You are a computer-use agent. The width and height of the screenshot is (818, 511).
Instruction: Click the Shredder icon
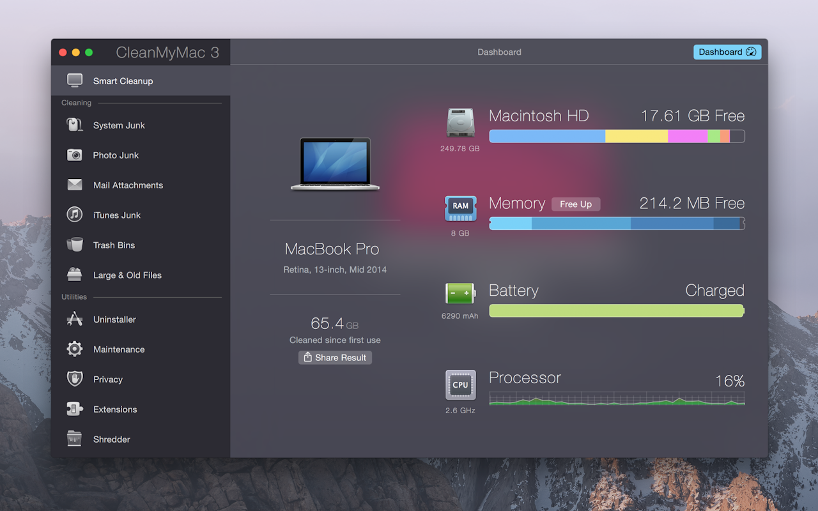[75, 439]
